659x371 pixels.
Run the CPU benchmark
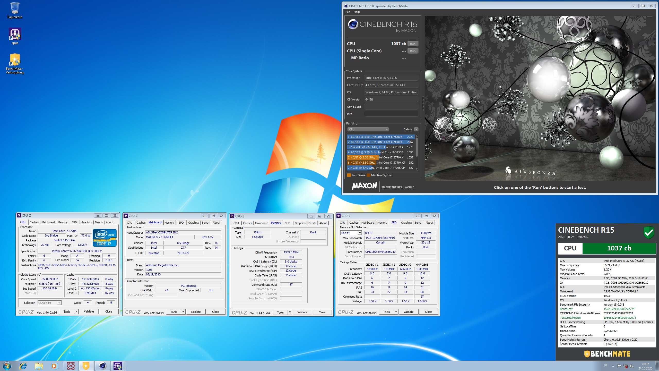(x=413, y=44)
